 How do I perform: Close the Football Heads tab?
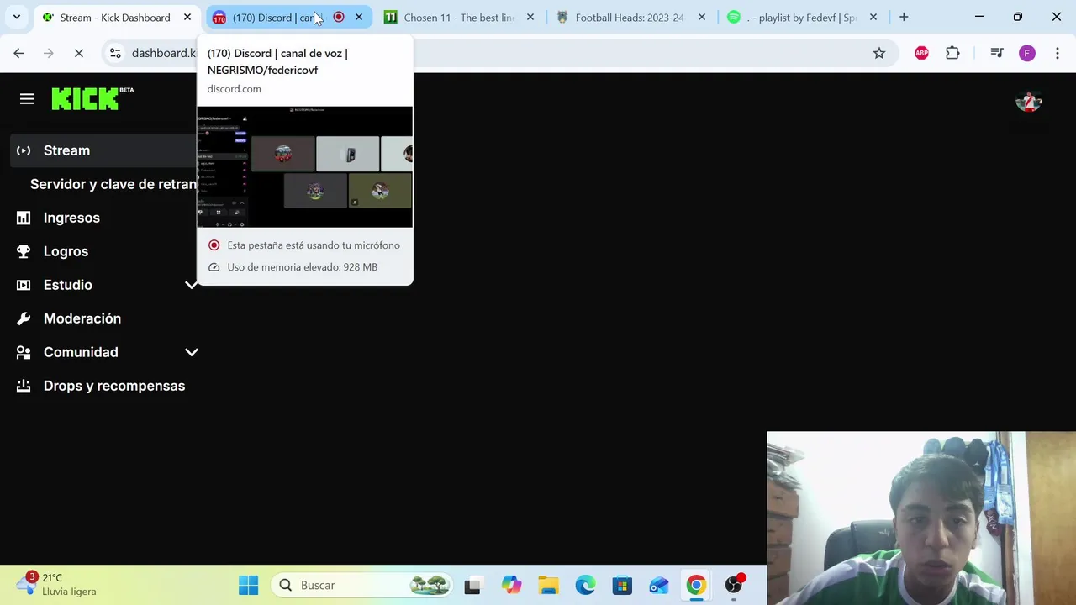(702, 17)
